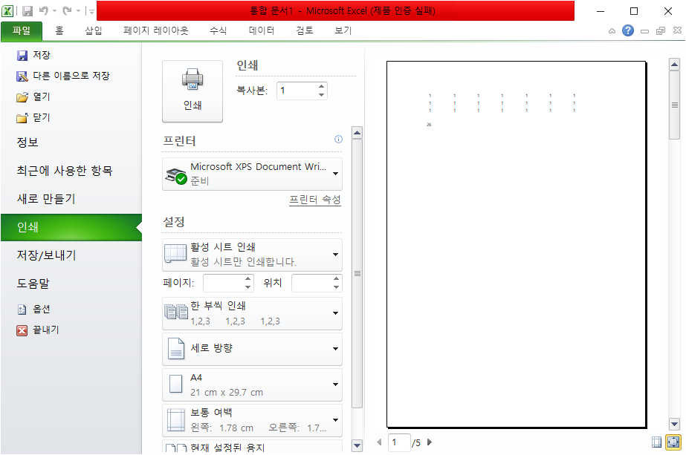
Task: Click the preview pane scroll down arrow
Action: [674, 424]
